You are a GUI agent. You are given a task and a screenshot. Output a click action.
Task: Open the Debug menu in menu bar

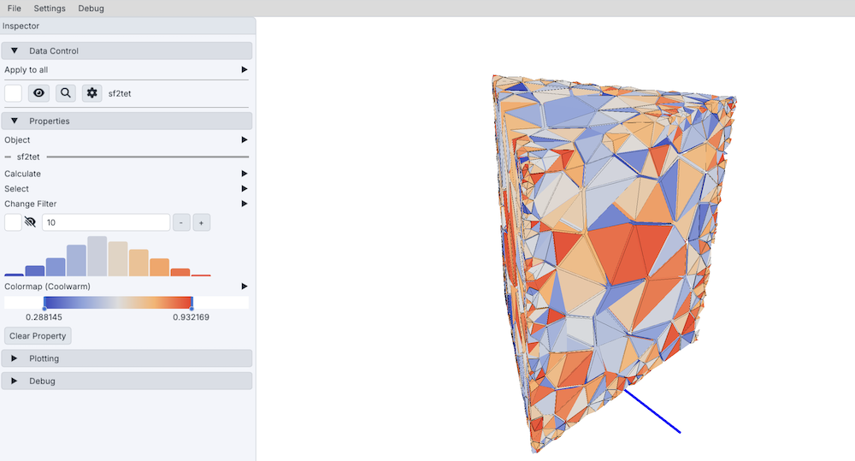pos(91,9)
